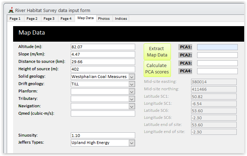Viewport: 247px width, 156px height.
Task: Select the Map Data tab
Action: coord(86,18)
